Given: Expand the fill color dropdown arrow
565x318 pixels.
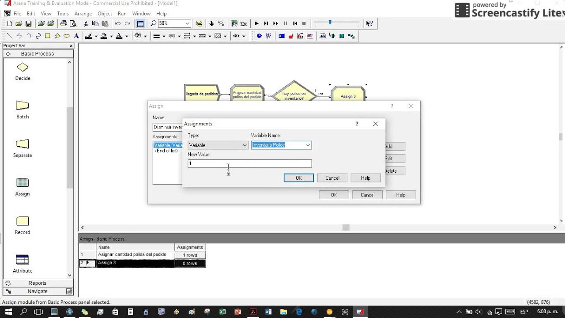Looking at the screenshot, I should [111, 36].
